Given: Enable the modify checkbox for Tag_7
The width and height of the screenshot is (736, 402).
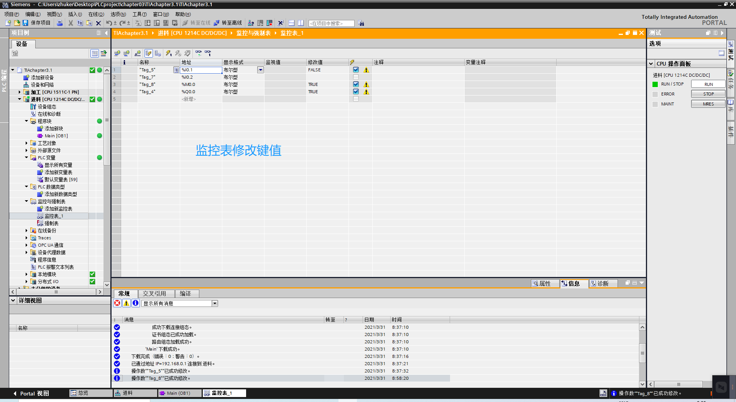Looking at the screenshot, I should [x=356, y=77].
